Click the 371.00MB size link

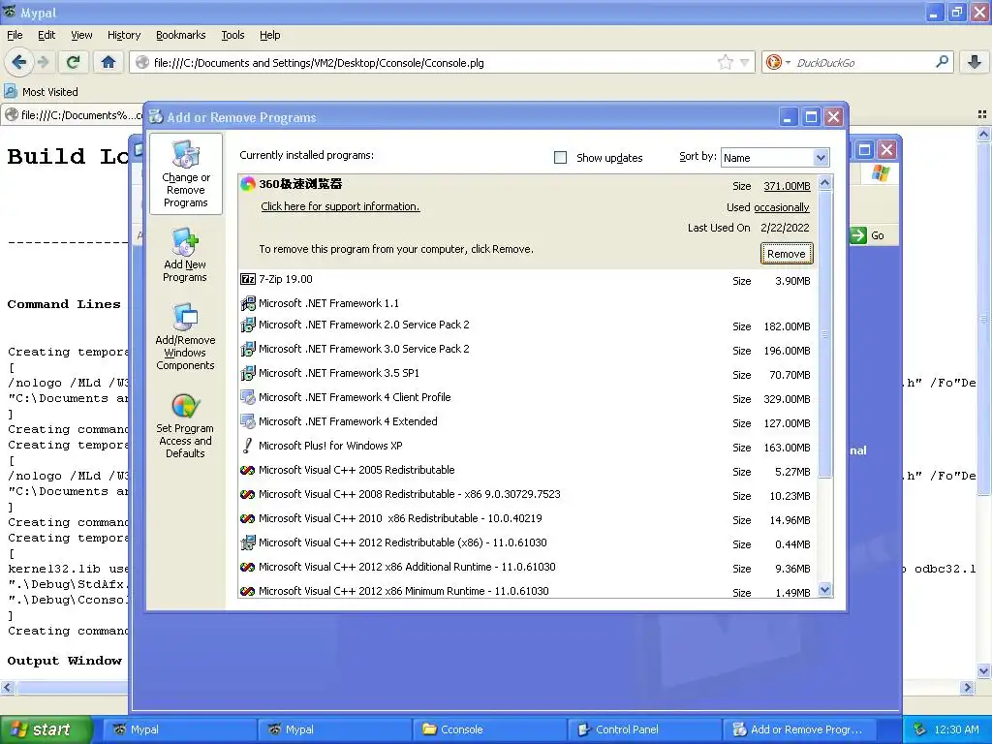[787, 186]
